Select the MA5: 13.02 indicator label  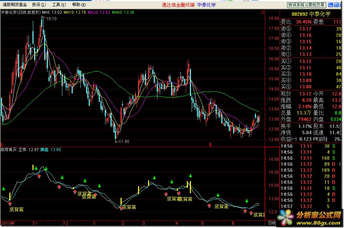click(52, 12)
